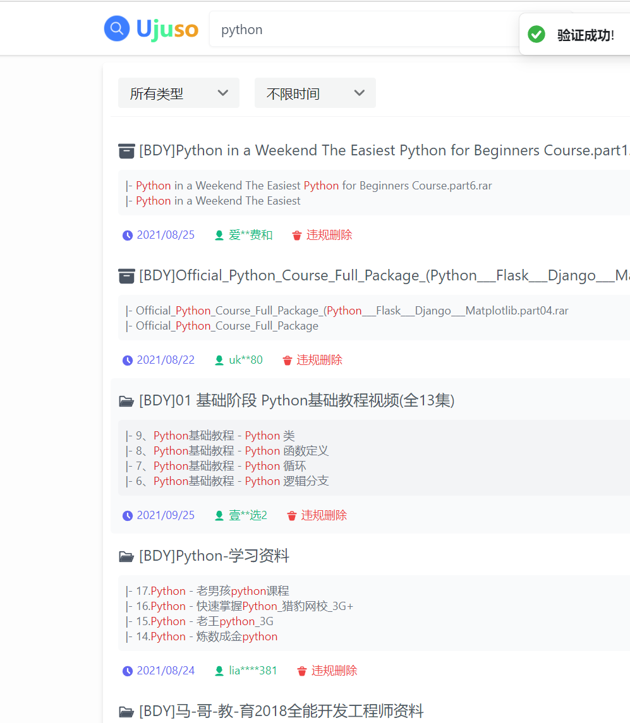Click the date 2021/08/24

coord(166,671)
